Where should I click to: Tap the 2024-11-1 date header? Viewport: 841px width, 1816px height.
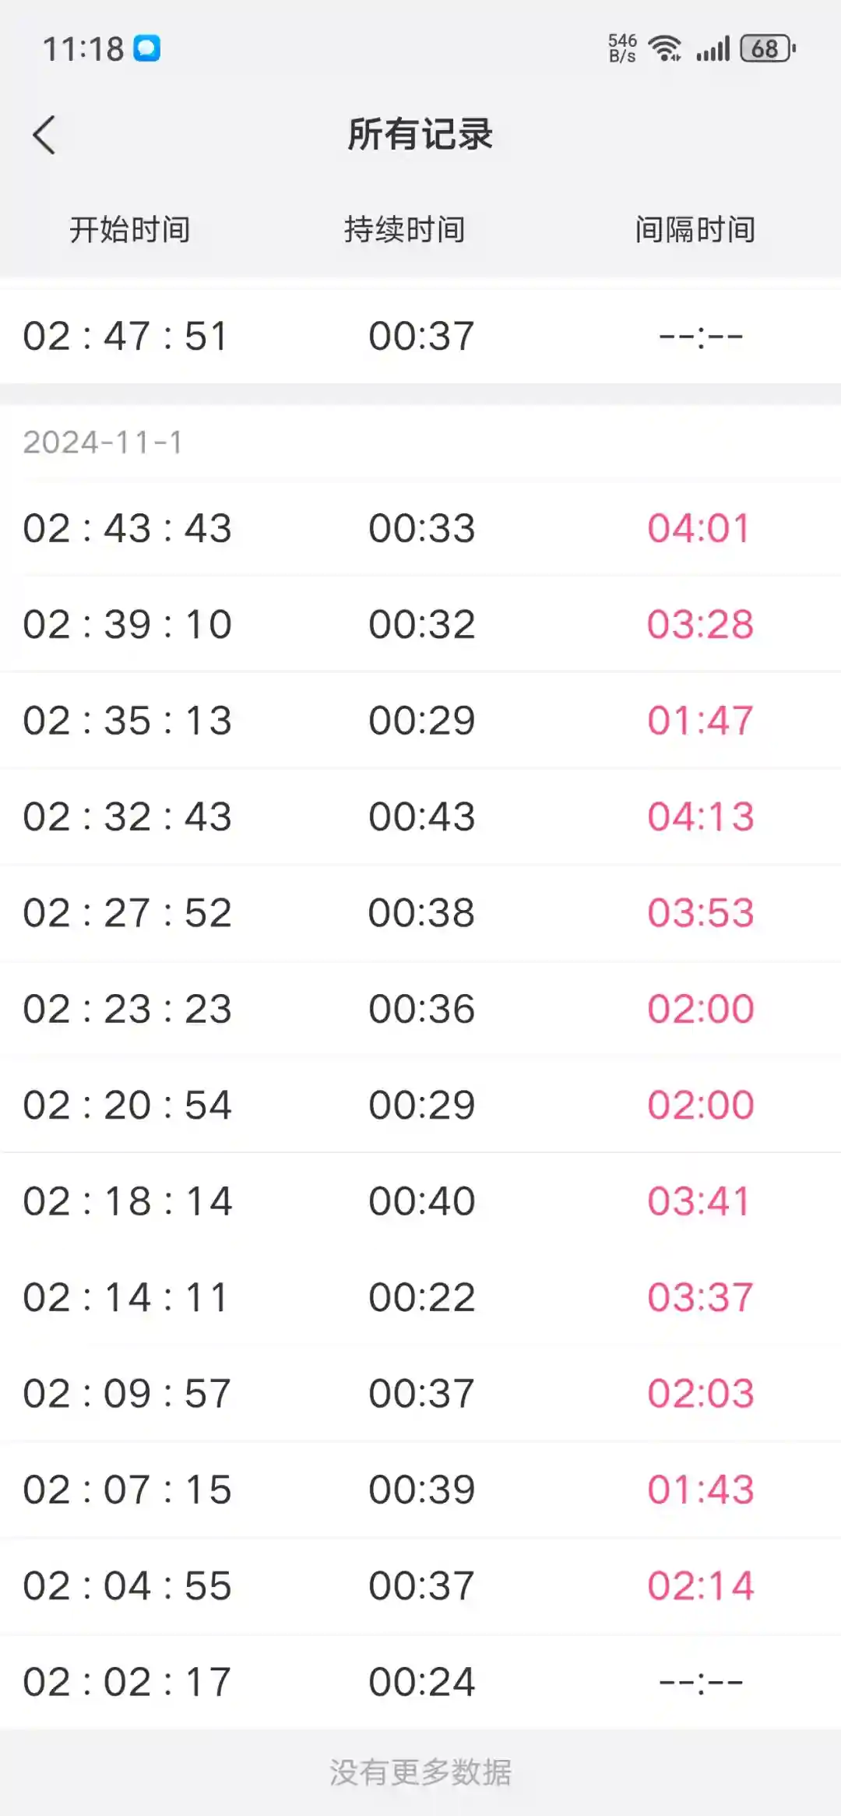click(x=103, y=443)
